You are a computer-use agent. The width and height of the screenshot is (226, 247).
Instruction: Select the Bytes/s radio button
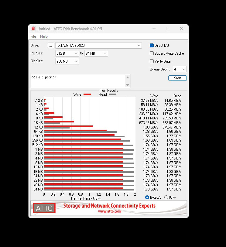point(147,197)
